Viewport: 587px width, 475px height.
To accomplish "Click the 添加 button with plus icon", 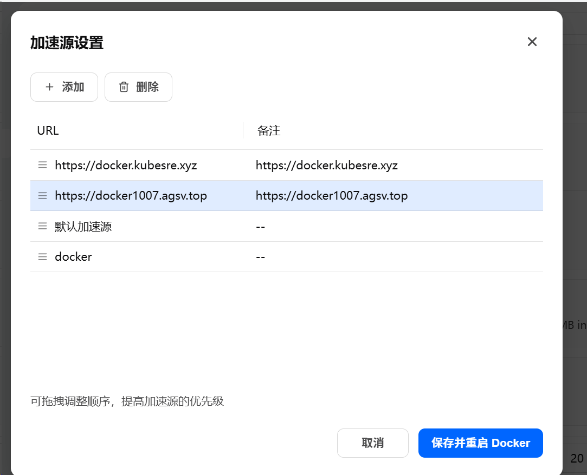I will [x=64, y=87].
